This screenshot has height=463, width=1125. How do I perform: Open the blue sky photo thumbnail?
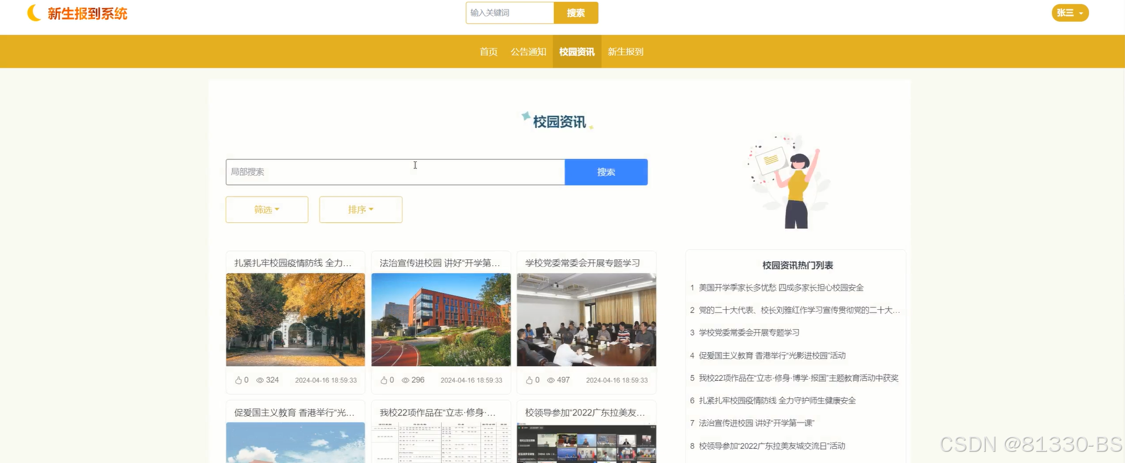point(295,443)
